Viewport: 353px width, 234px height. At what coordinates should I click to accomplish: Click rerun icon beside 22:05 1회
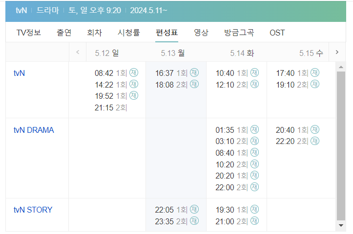point(194,209)
